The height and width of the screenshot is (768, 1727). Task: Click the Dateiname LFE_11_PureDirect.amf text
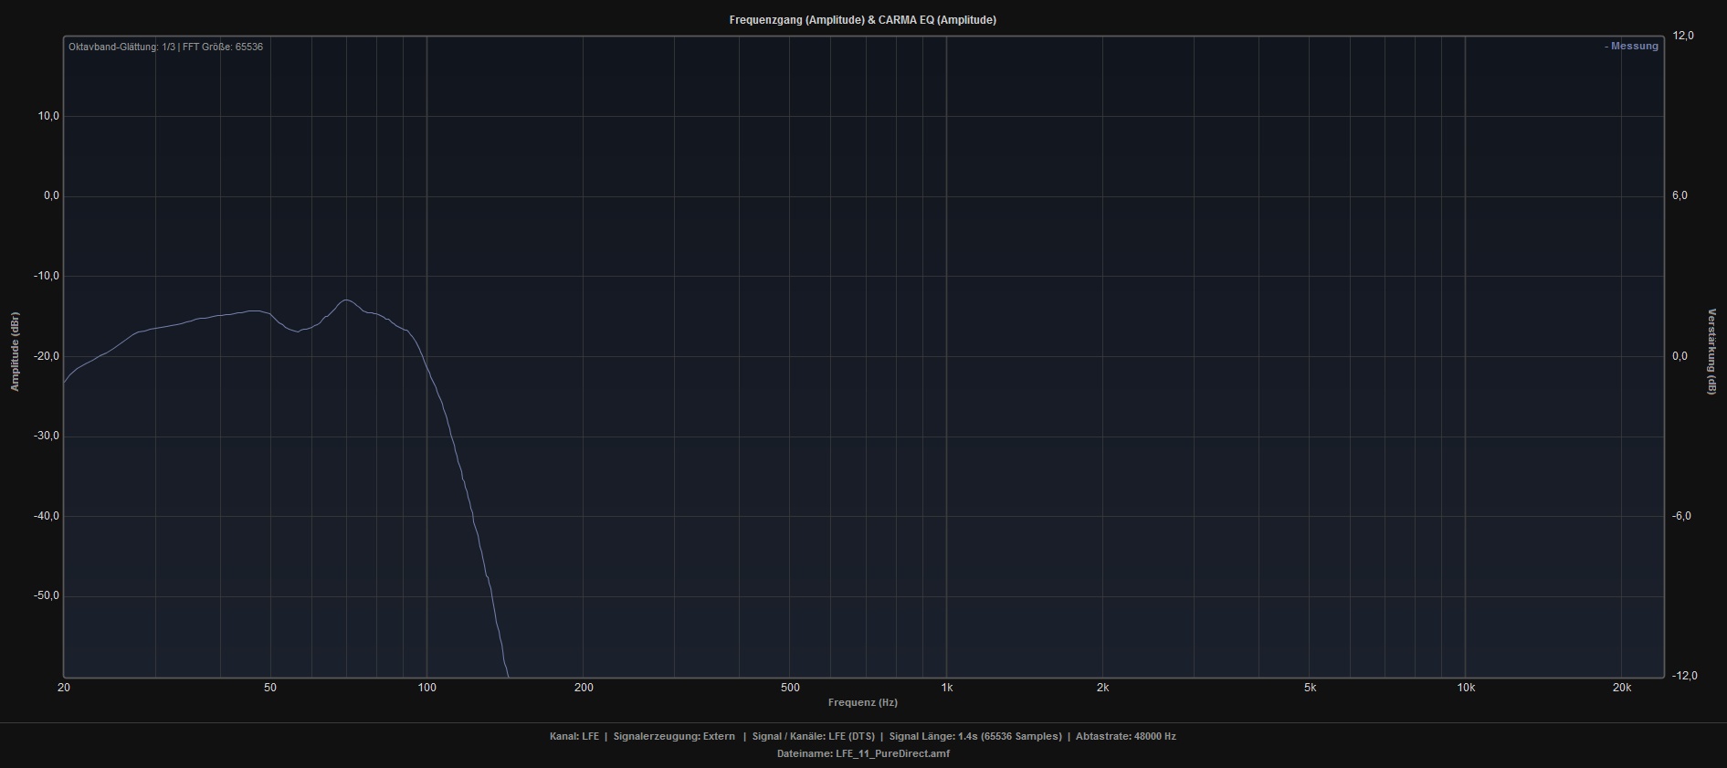point(862,753)
